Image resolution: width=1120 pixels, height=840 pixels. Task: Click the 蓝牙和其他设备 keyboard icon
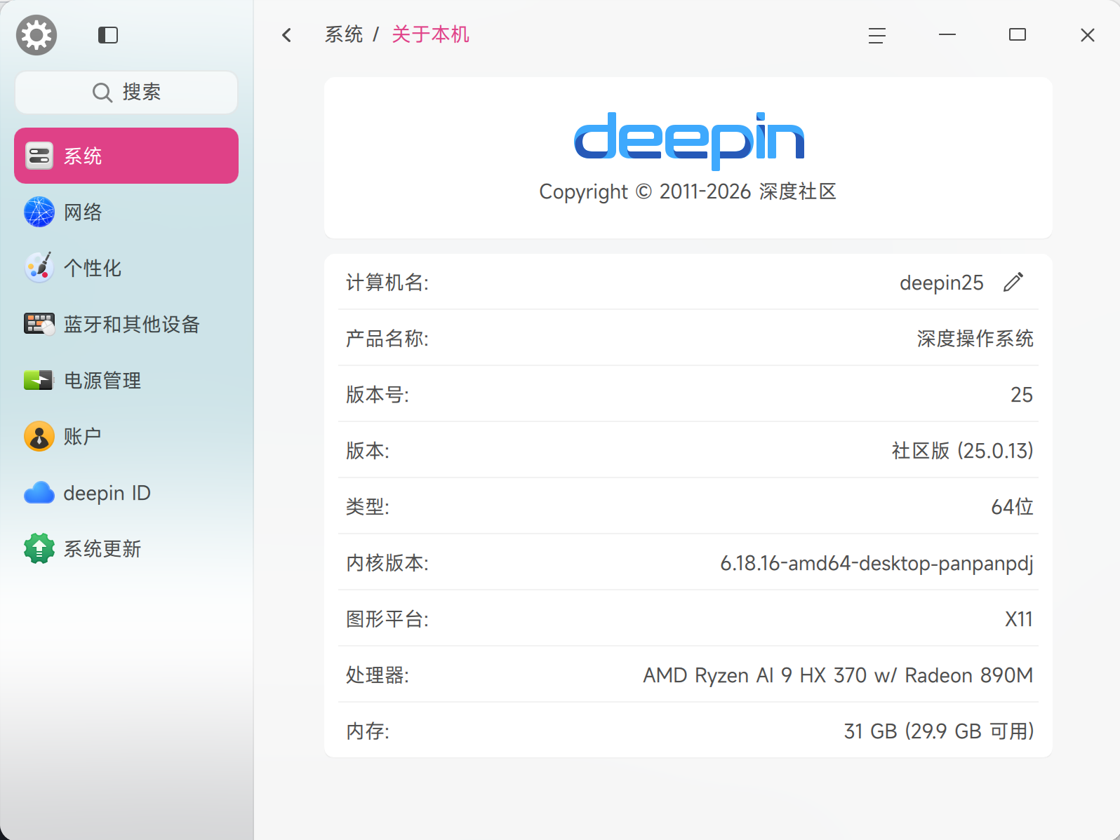(x=39, y=324)
